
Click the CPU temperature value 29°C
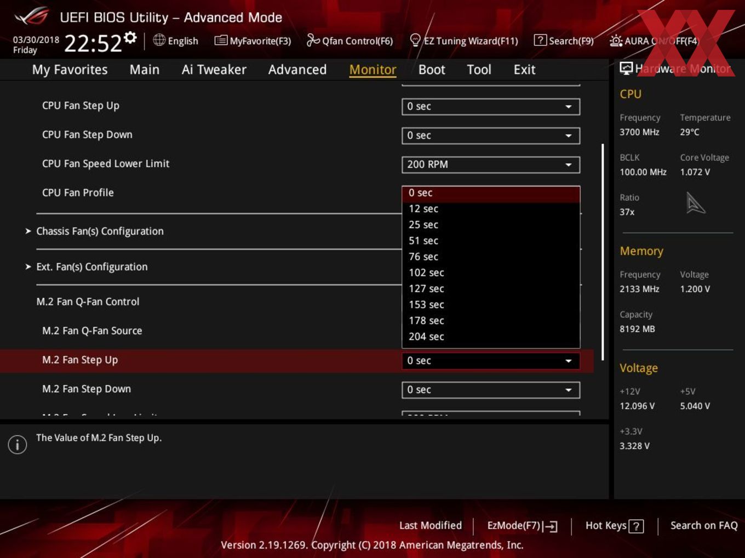[690, 132]
